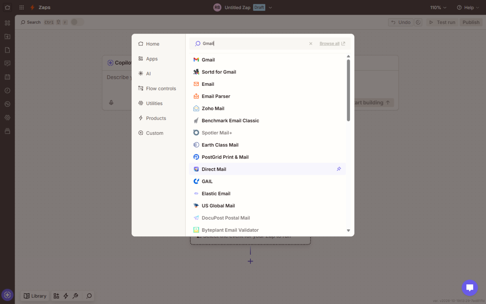486x304 pixels.
Task: Pick Email Parser from the list
Action: click(x=267, y=96)
